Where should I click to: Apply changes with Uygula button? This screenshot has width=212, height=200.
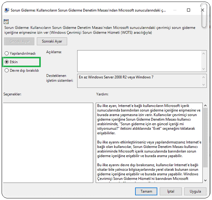(195, 191)
